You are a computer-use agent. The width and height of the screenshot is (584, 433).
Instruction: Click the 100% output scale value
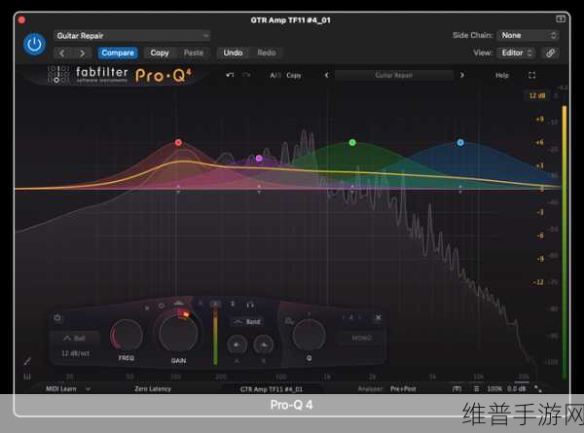pos(494,389)
